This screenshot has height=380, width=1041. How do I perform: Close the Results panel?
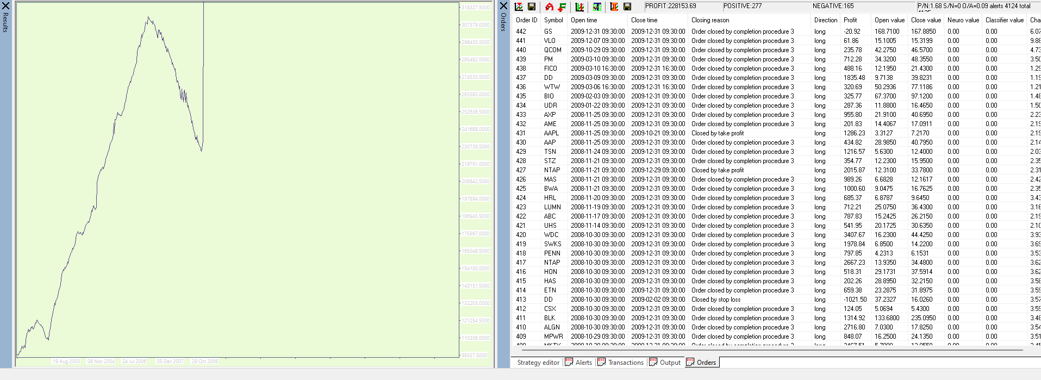(5, 6)
